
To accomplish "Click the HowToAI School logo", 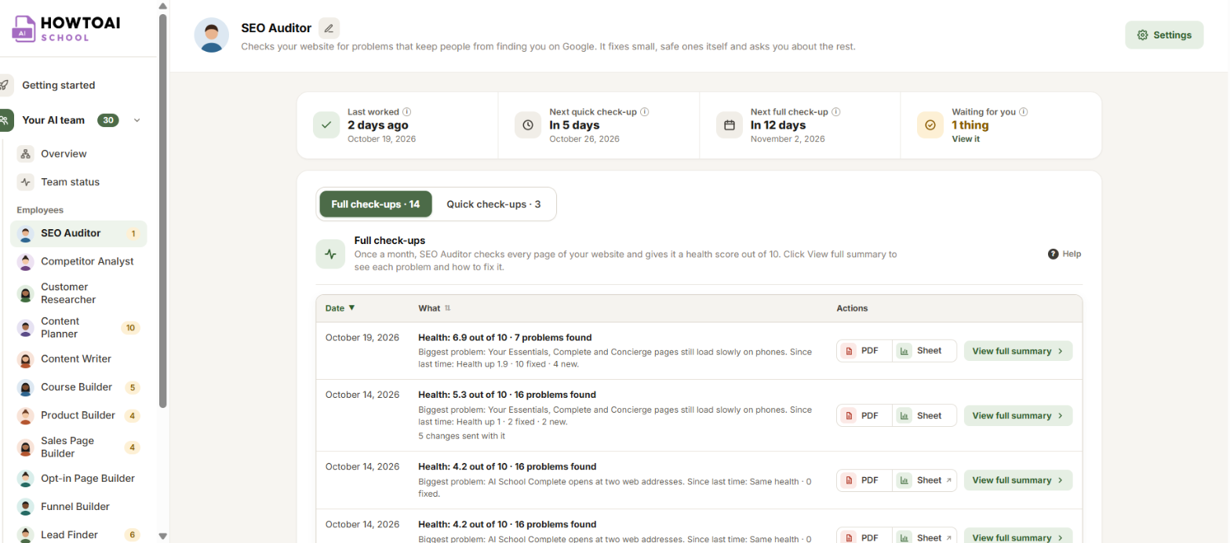I will coord(66,28).
